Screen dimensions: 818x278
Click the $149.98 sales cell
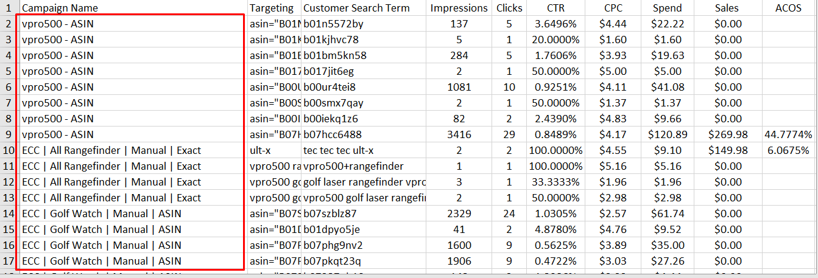pyautogui.click(x=727, y=150)
